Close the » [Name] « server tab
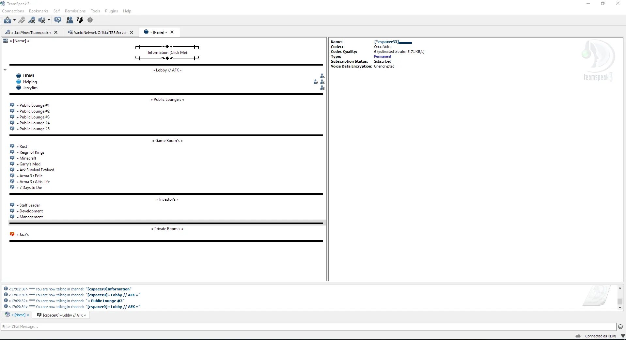626x340 pixels. (x=172, y=32)
